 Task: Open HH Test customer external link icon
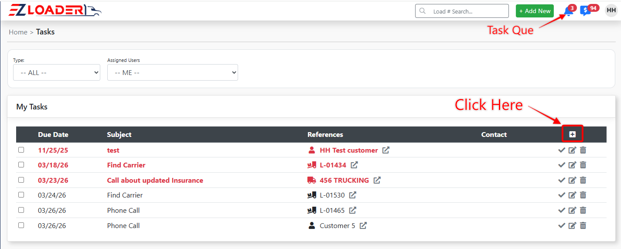[386, 150]
